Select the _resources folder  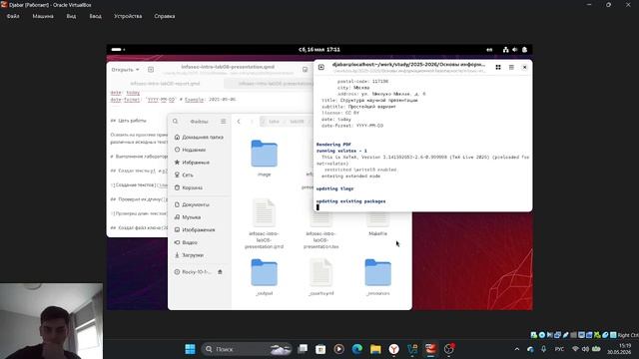[x=377, y=277]
